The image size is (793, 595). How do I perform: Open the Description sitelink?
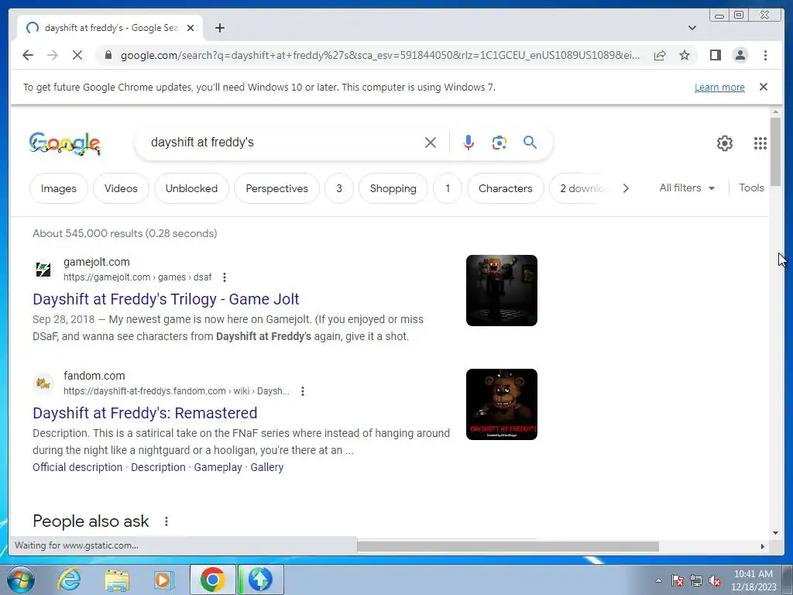click(158, 467)
